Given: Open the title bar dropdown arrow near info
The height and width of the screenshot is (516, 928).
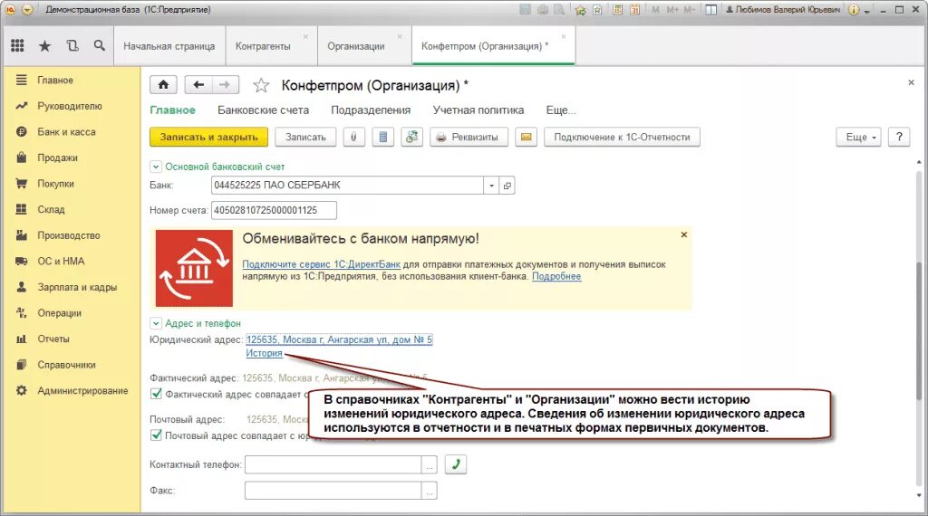Looking at the screenshot, I should 866,11.
